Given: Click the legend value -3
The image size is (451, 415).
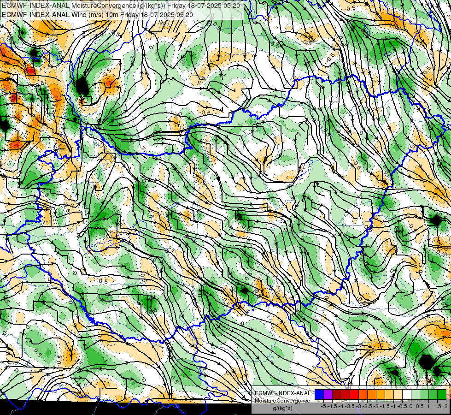Looking at the screenshot, I should [358, 406].
